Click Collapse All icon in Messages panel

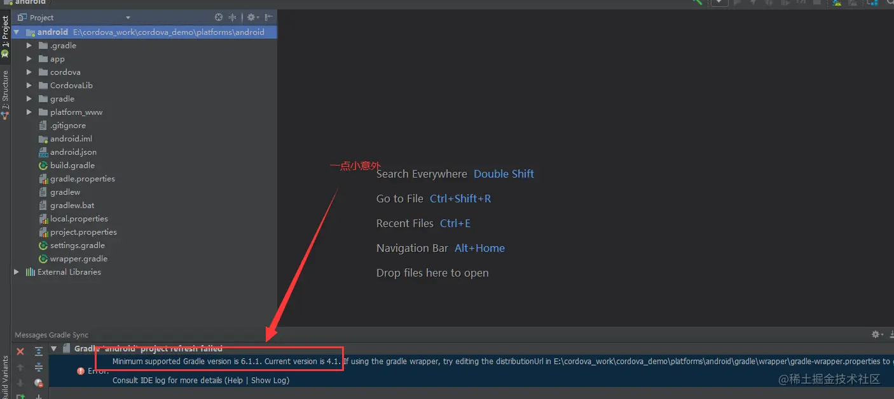point(39,367)
